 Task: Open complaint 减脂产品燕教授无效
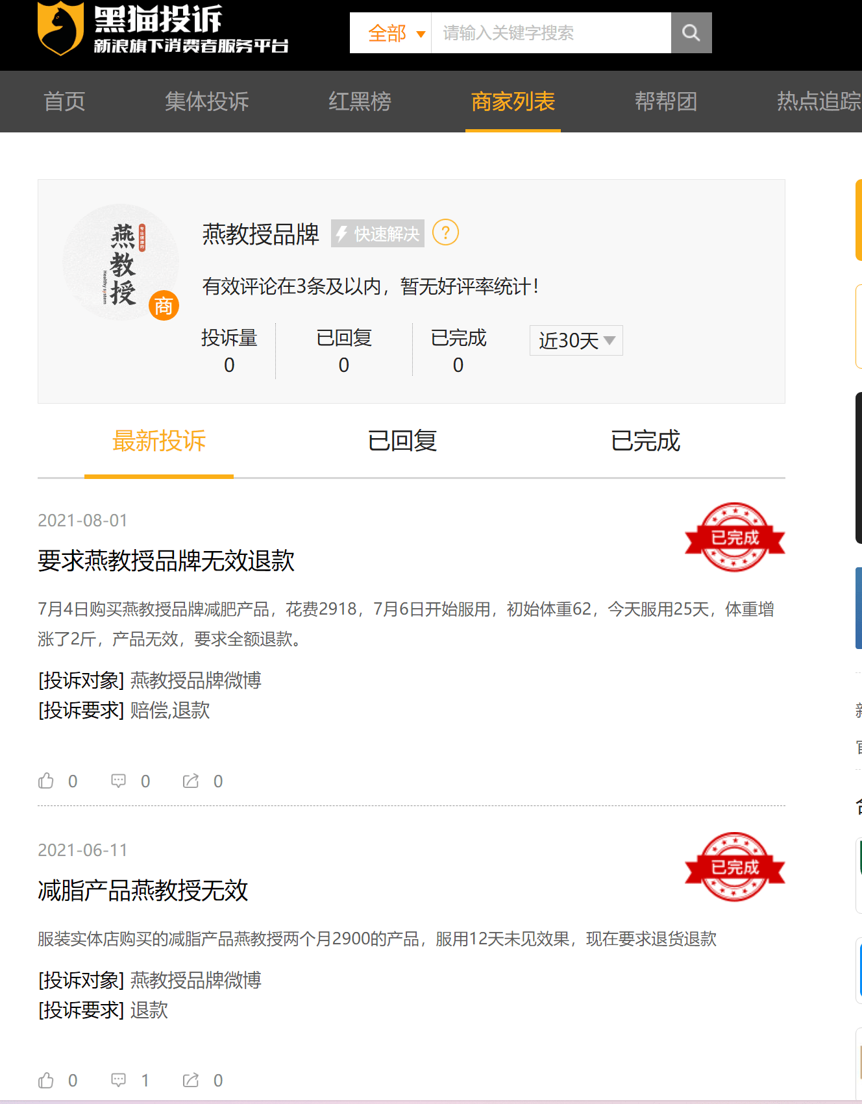[x=143, y=890]
